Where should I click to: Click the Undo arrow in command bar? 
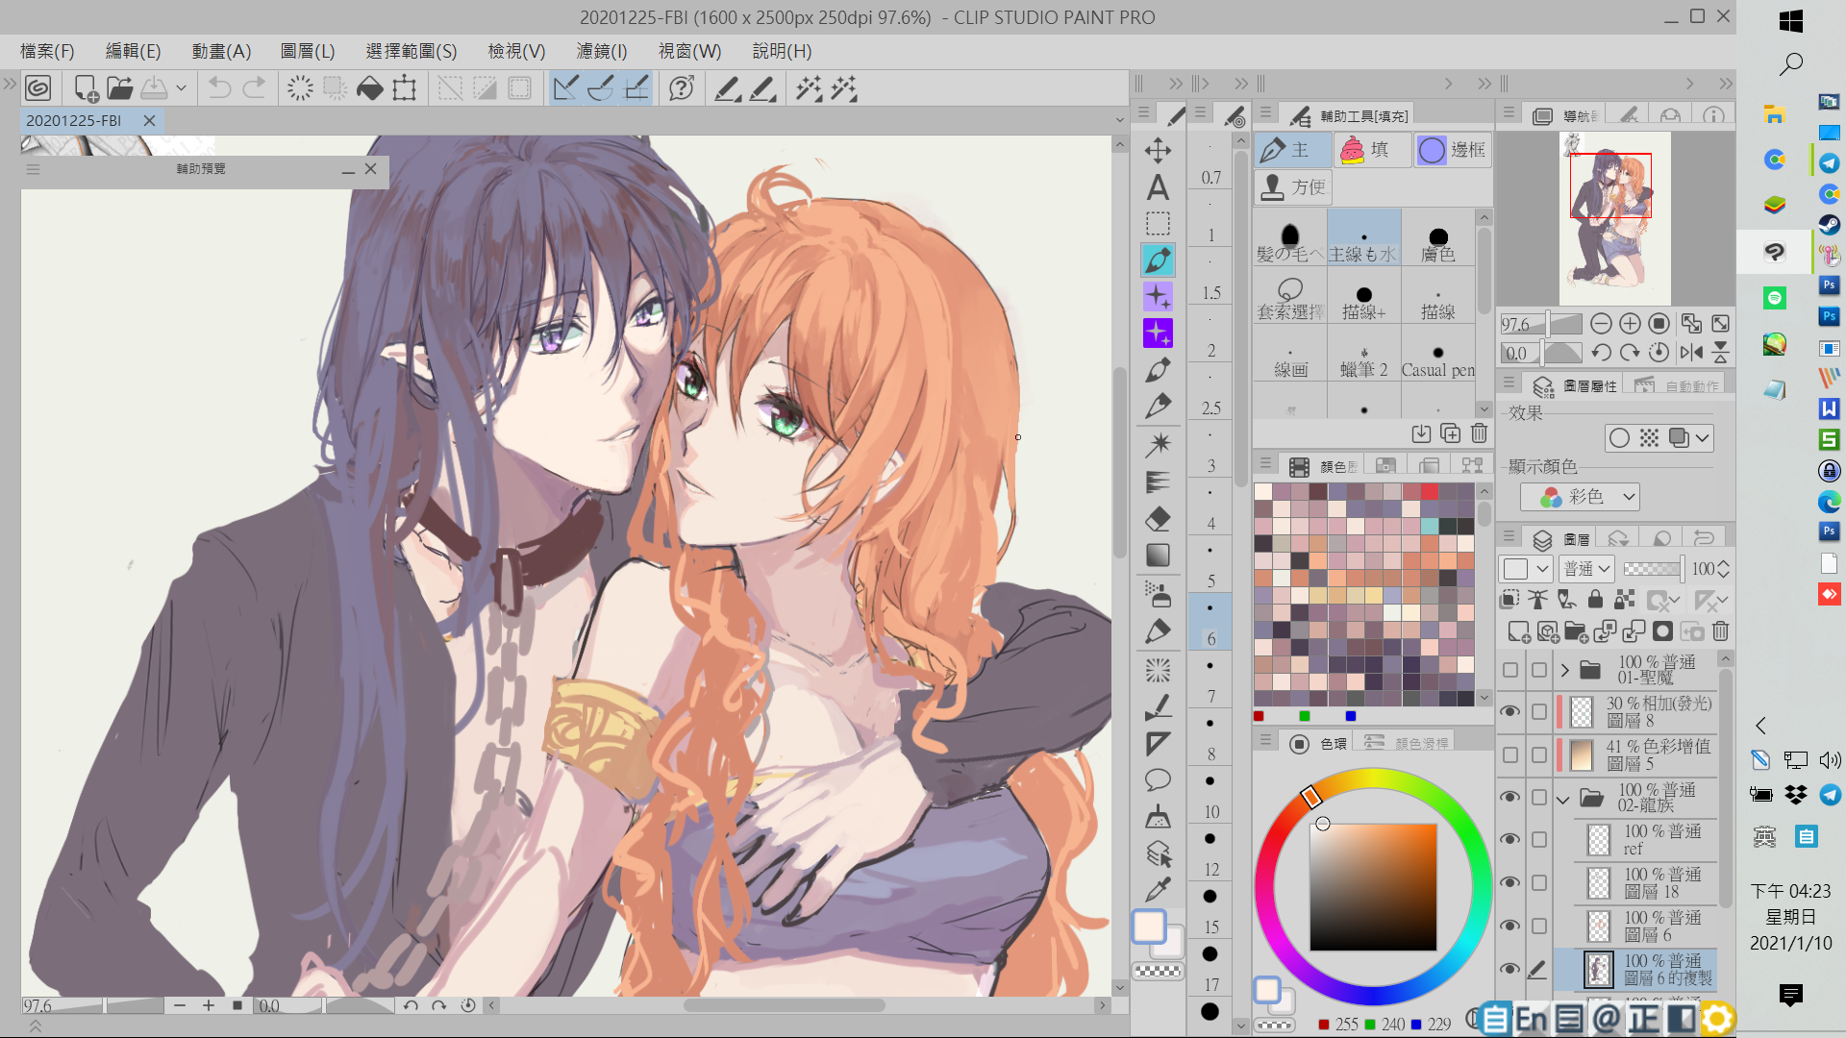click(x=219, y=89)
